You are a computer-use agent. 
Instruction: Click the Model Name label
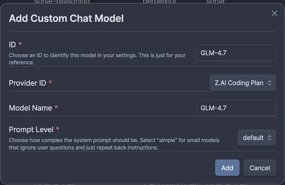30,108
